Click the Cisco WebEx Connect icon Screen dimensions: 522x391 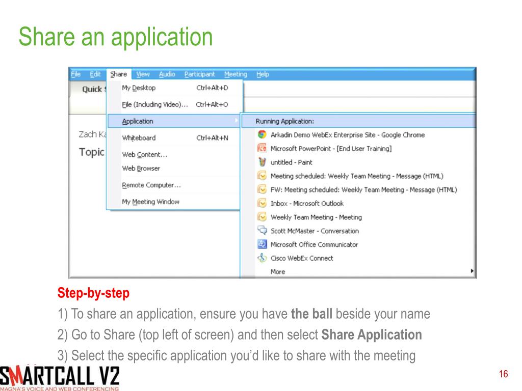(262, 258)
